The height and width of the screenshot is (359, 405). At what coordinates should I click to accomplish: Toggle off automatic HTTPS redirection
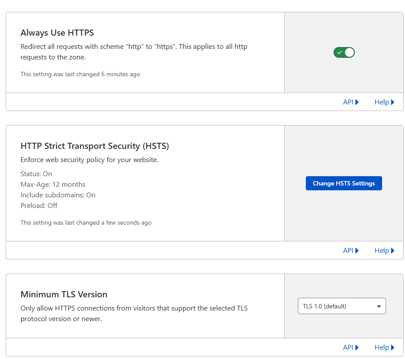(344, 52)
